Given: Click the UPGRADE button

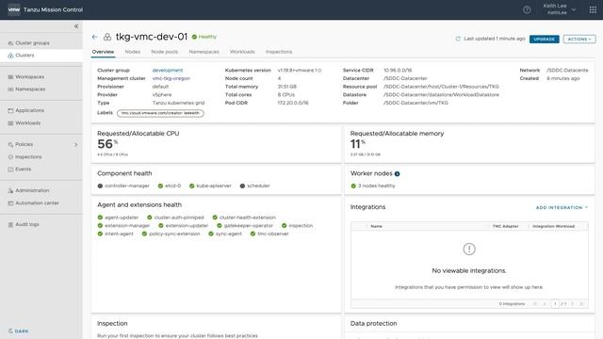Looking at the screenshot, I should [x=545, y=39].
